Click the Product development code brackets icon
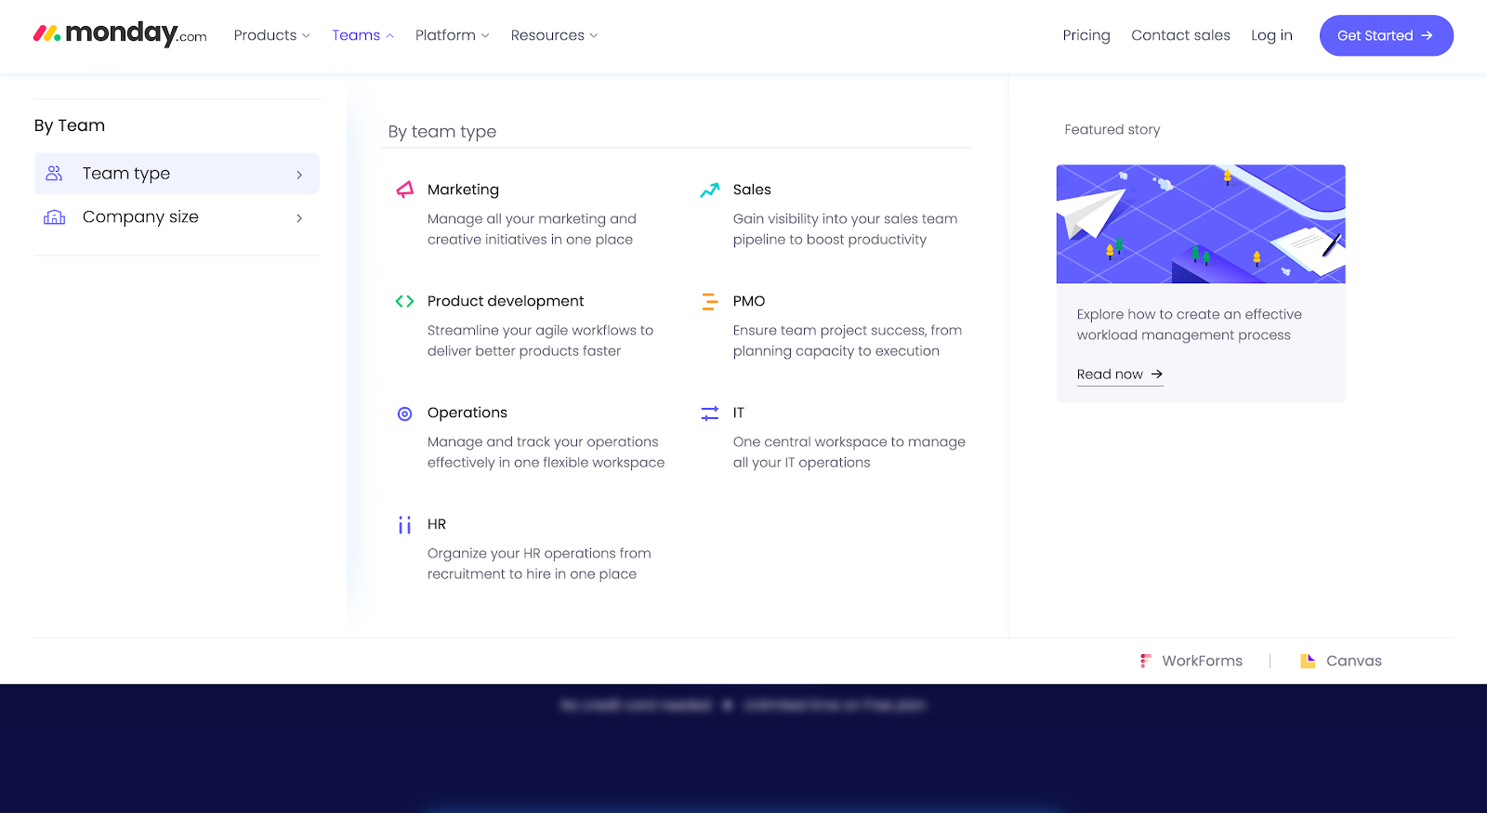 coord(404,301)
